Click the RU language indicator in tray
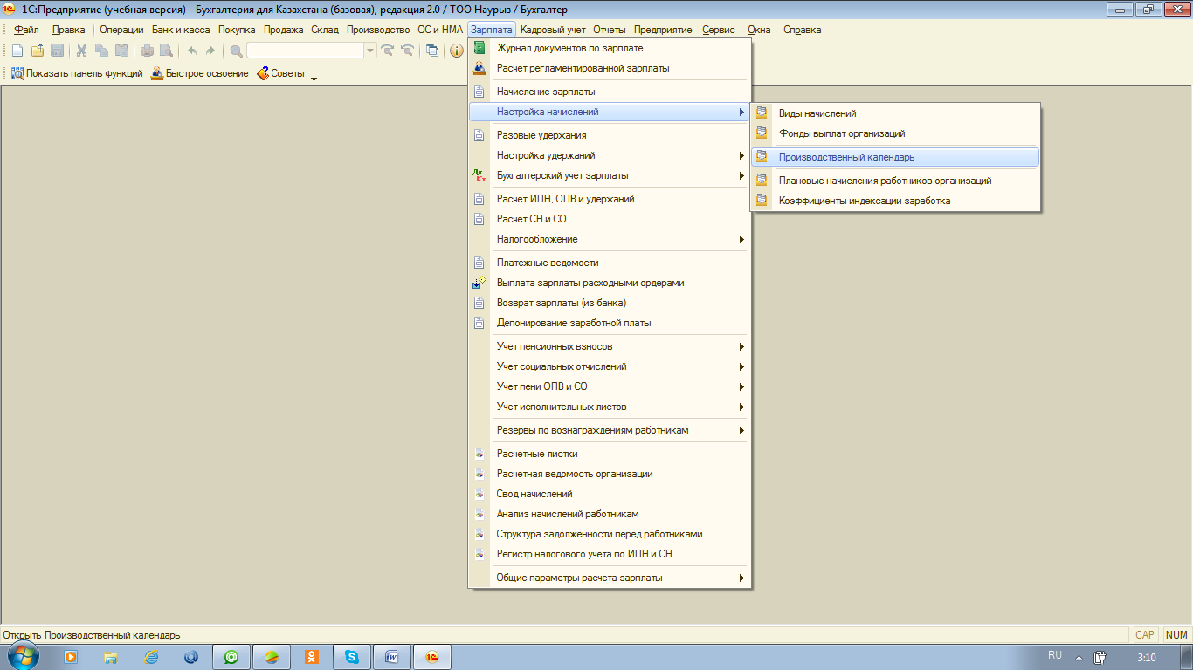Screen dimensions: 1193x670 (1055, 655)
